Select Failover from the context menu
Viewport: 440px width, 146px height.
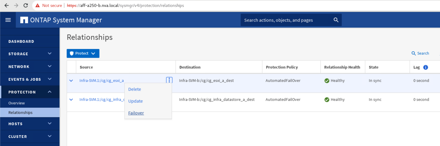click(x=136, y=113)
